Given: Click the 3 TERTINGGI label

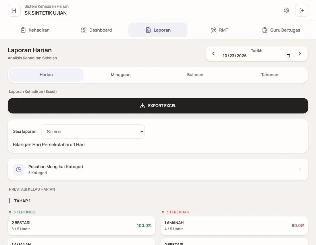Looking at the screenshot, I should point(25,212).
